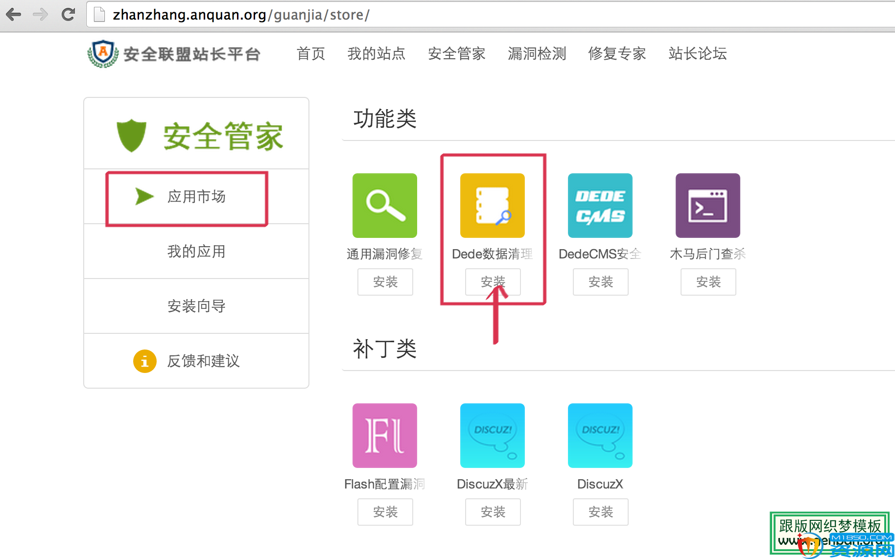Focus the address bar URL field
This screenshot has width=895, height=559.
click(490, 15)
